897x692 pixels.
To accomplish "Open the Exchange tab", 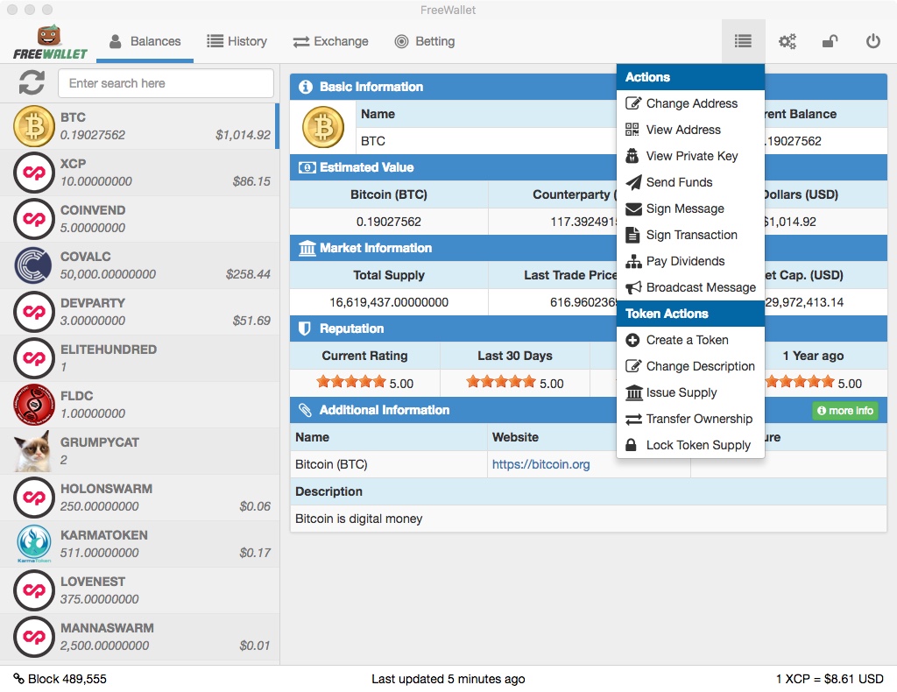I will tap(330, 41).
